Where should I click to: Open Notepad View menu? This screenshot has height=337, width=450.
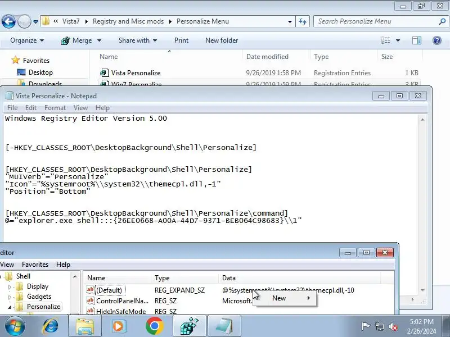80,108
